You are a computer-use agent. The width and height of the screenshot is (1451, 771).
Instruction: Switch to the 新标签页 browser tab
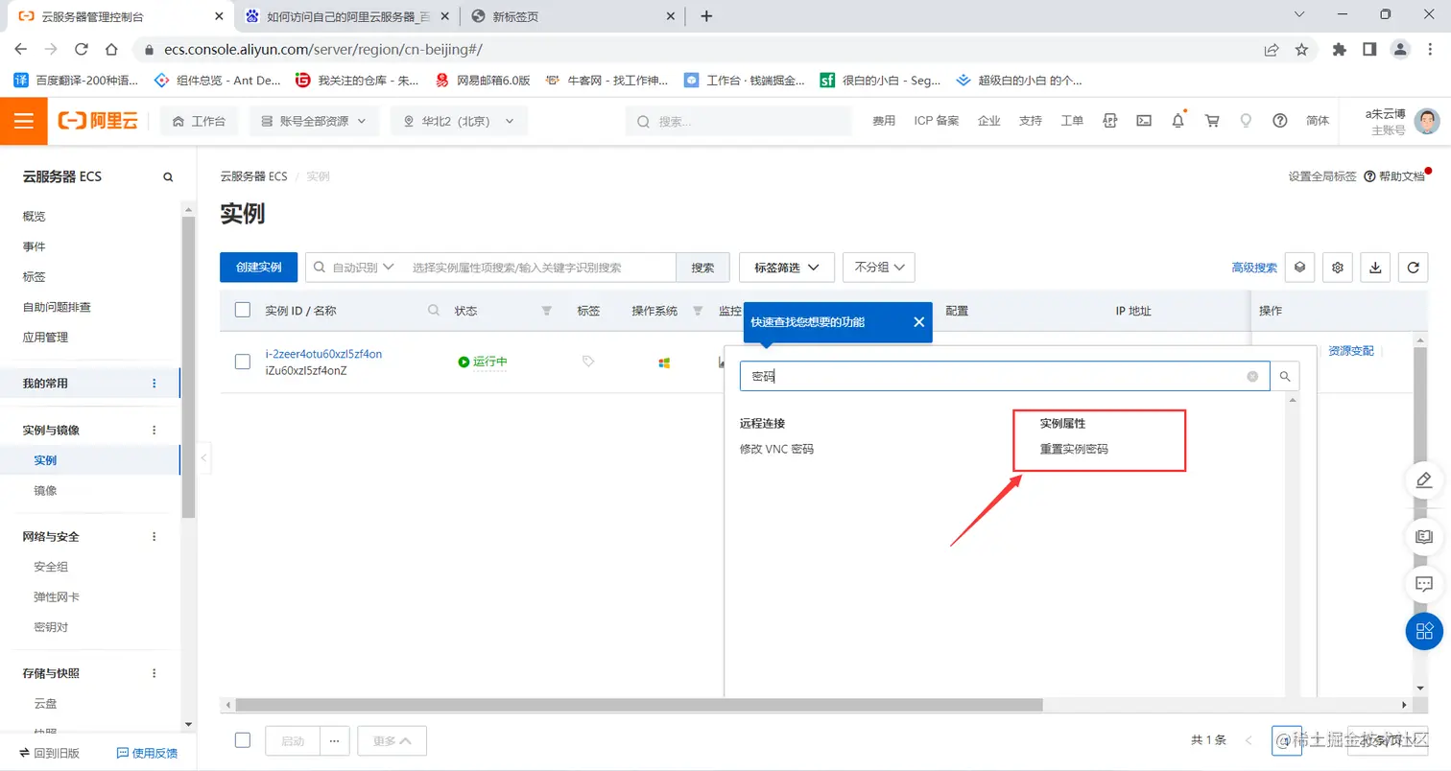point(573,16)
